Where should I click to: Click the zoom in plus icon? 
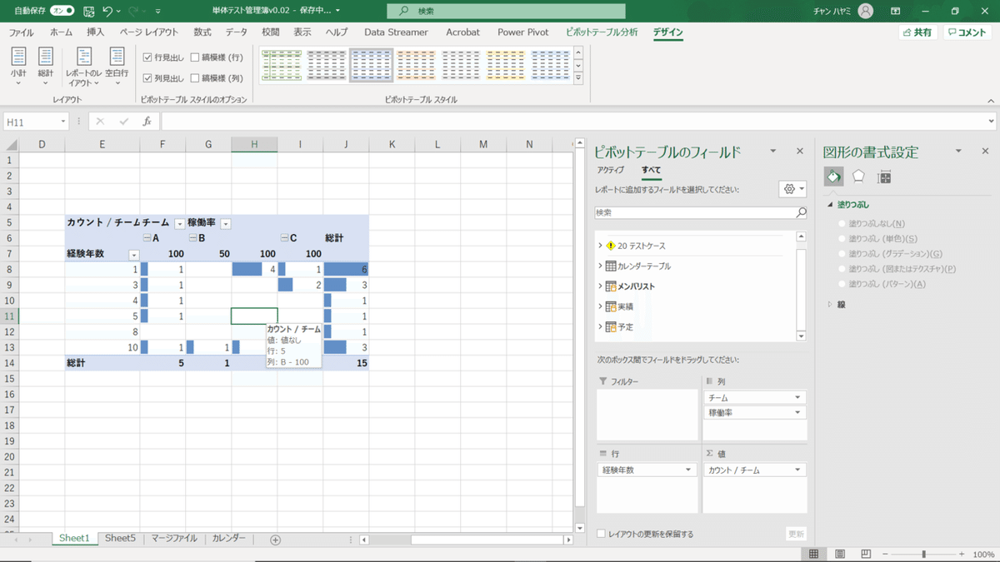click(962, 555)
